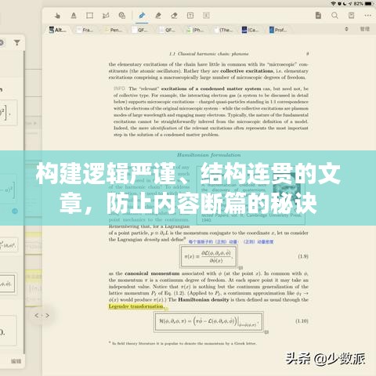Tap the second blue annotation beginning (正则)
This screenshot has height=376, width=376.
258,242
